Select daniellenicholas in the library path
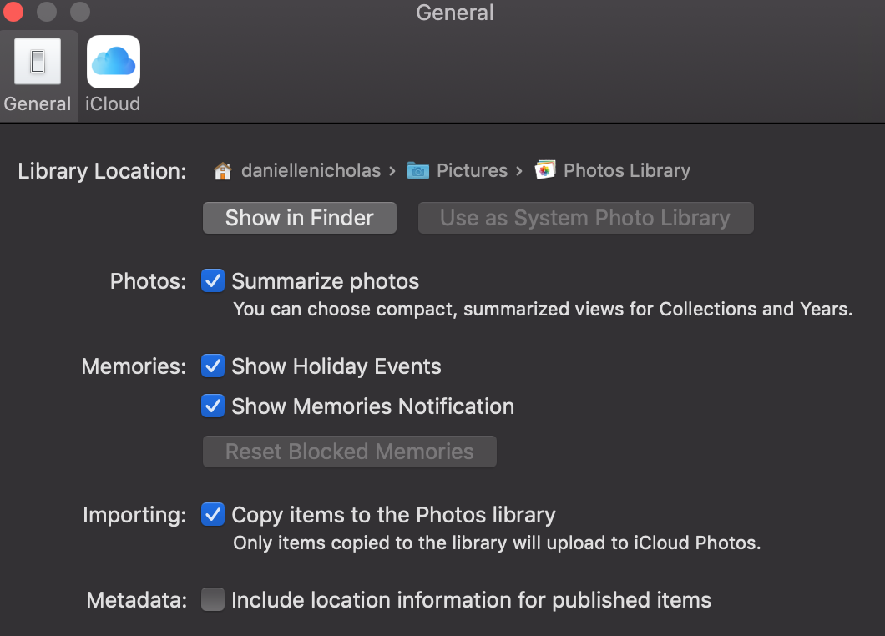This screenshot has width=885, height=636. (312, 171)
